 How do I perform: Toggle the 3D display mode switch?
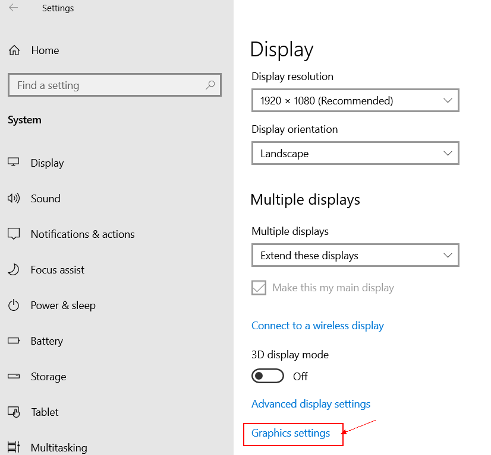(x=267, y=376)
